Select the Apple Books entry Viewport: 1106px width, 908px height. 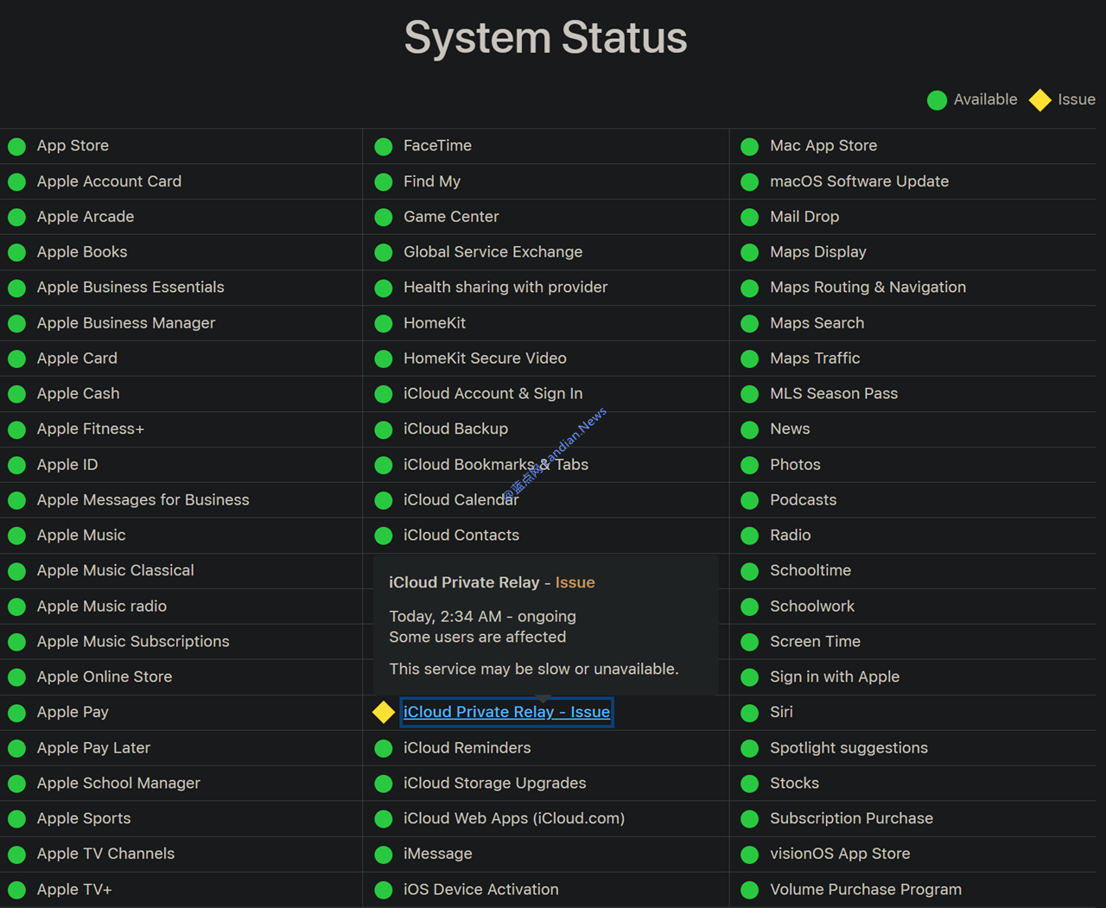[82, 252]
